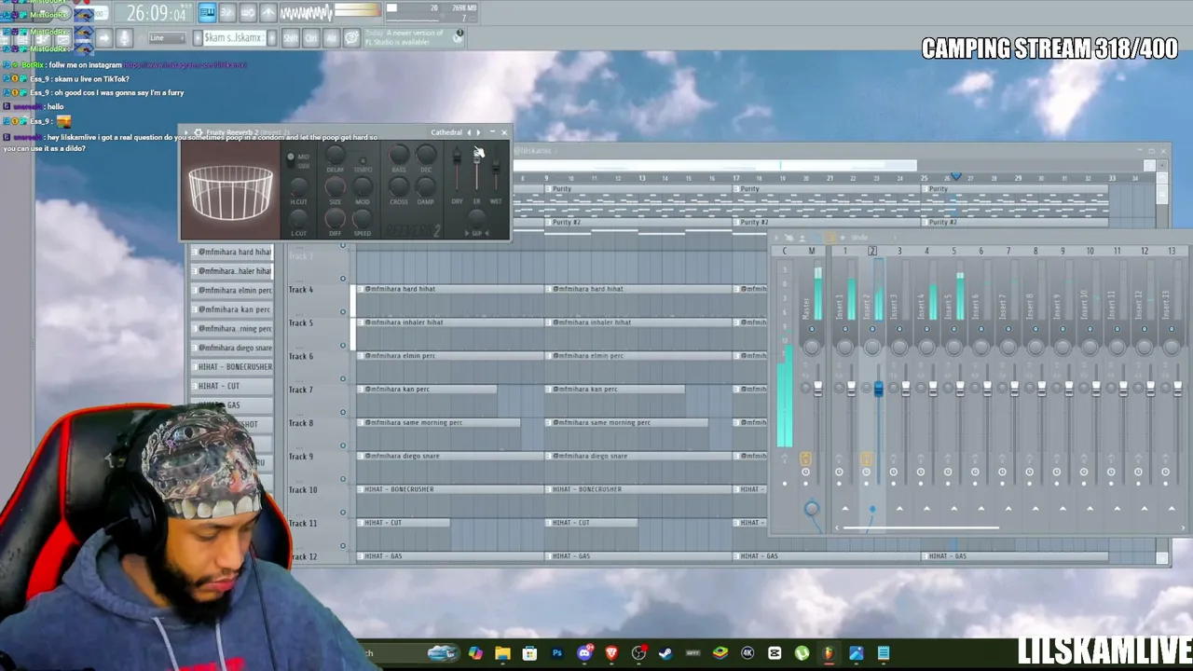Click the FL Studio icon in the taskbar
Viewport: 1193px width, 671px height.
(829, 653)
